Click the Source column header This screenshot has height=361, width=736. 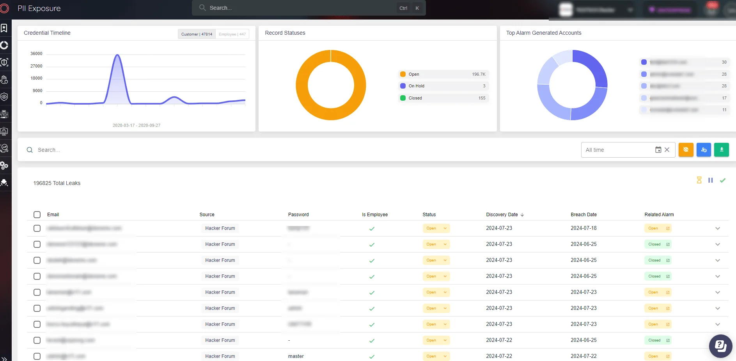(x=207, y=215)
